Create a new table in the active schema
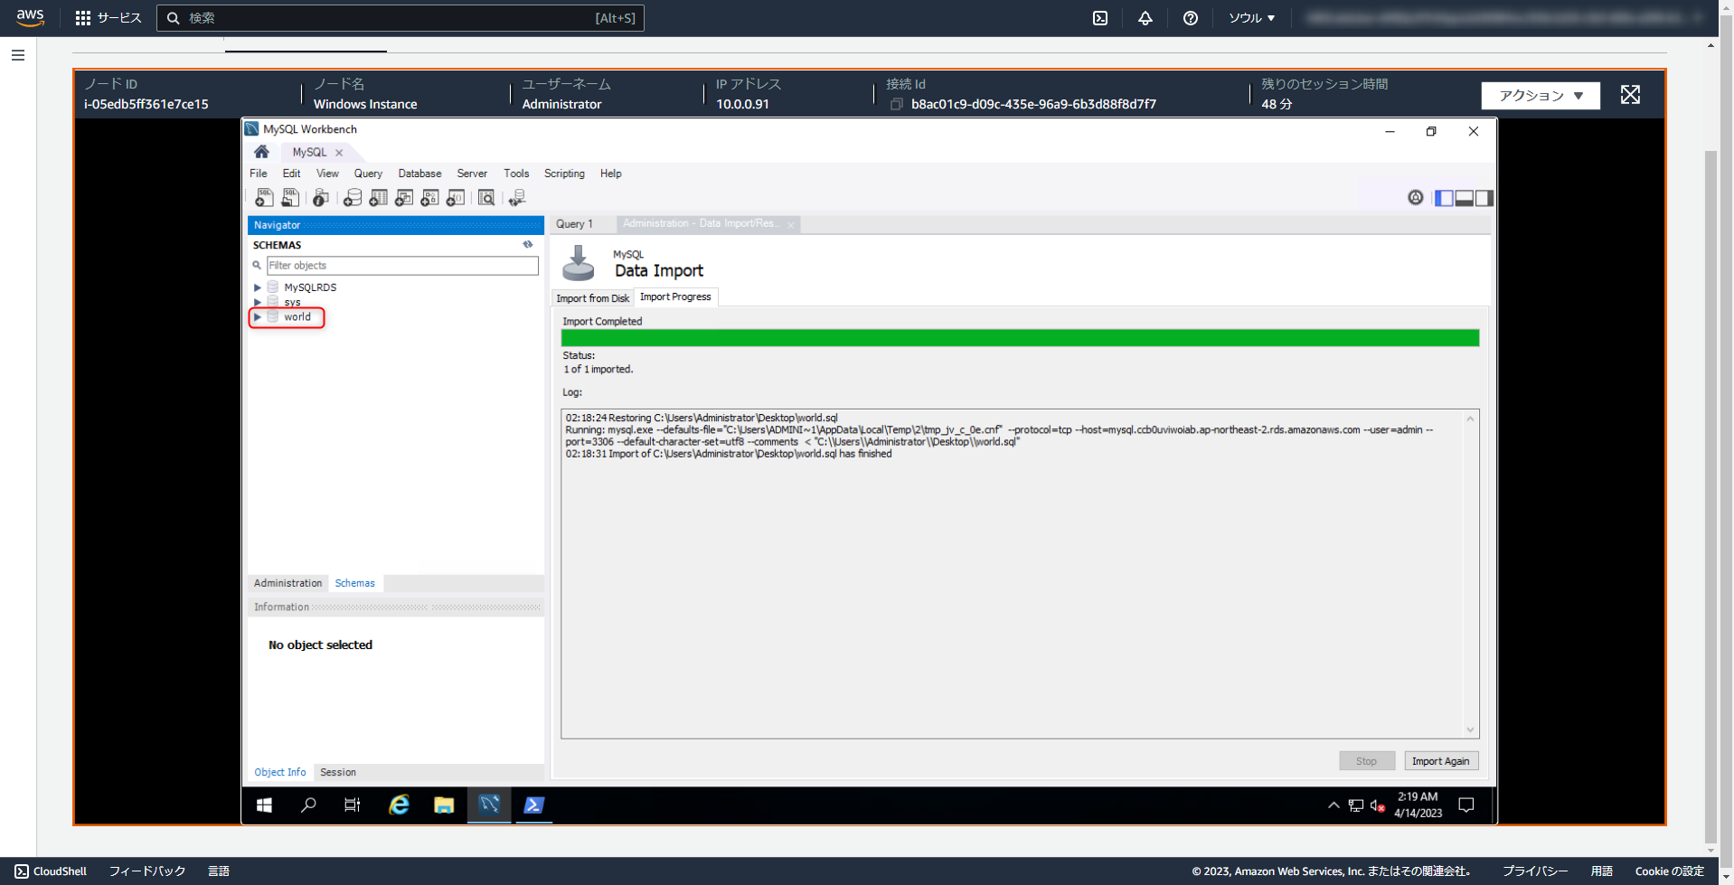 [x=378, y=197]
